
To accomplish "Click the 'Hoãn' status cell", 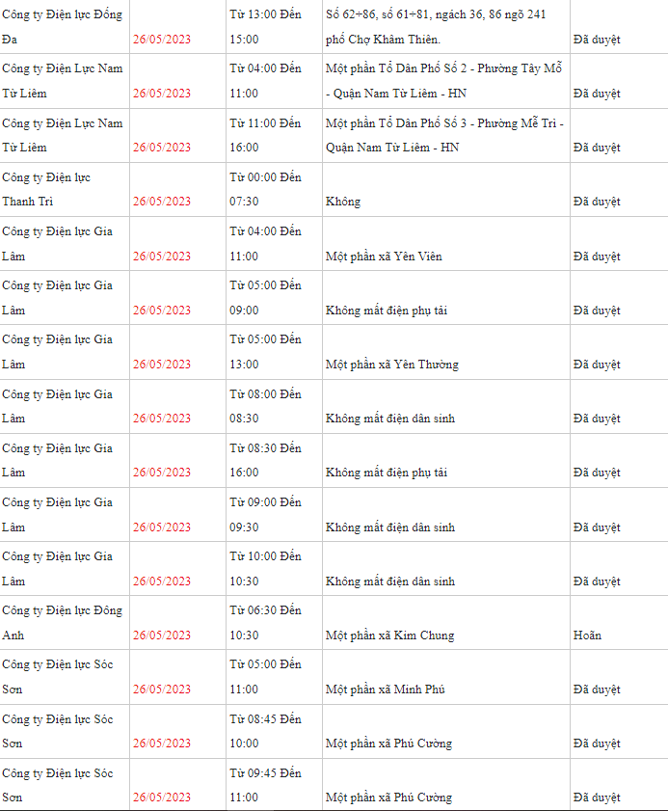I will 619,623.
